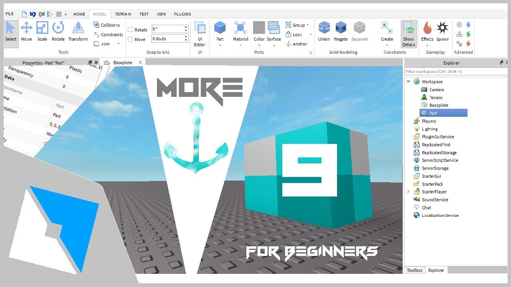Open the Surface tool
The height and width of the screenshot is (287, 511).
click(x=274, y=32)
